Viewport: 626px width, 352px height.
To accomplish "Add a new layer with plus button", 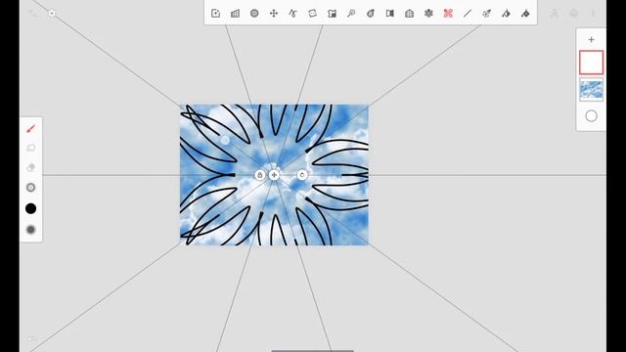I will 591,39.
